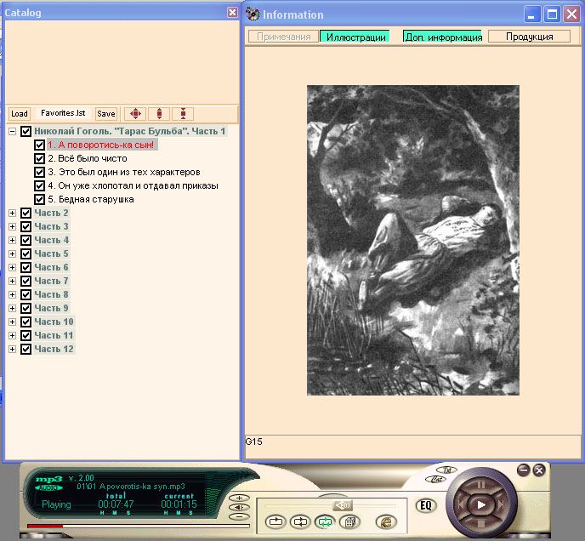This screenshot has width=585, height=541.
Task: Uncheck track 2 "Всё было чисто"
Action: (40, 158)
